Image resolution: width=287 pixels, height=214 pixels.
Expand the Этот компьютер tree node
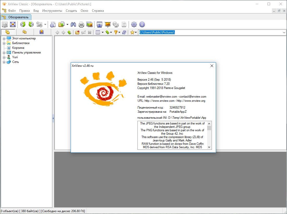tap(4, 39)
